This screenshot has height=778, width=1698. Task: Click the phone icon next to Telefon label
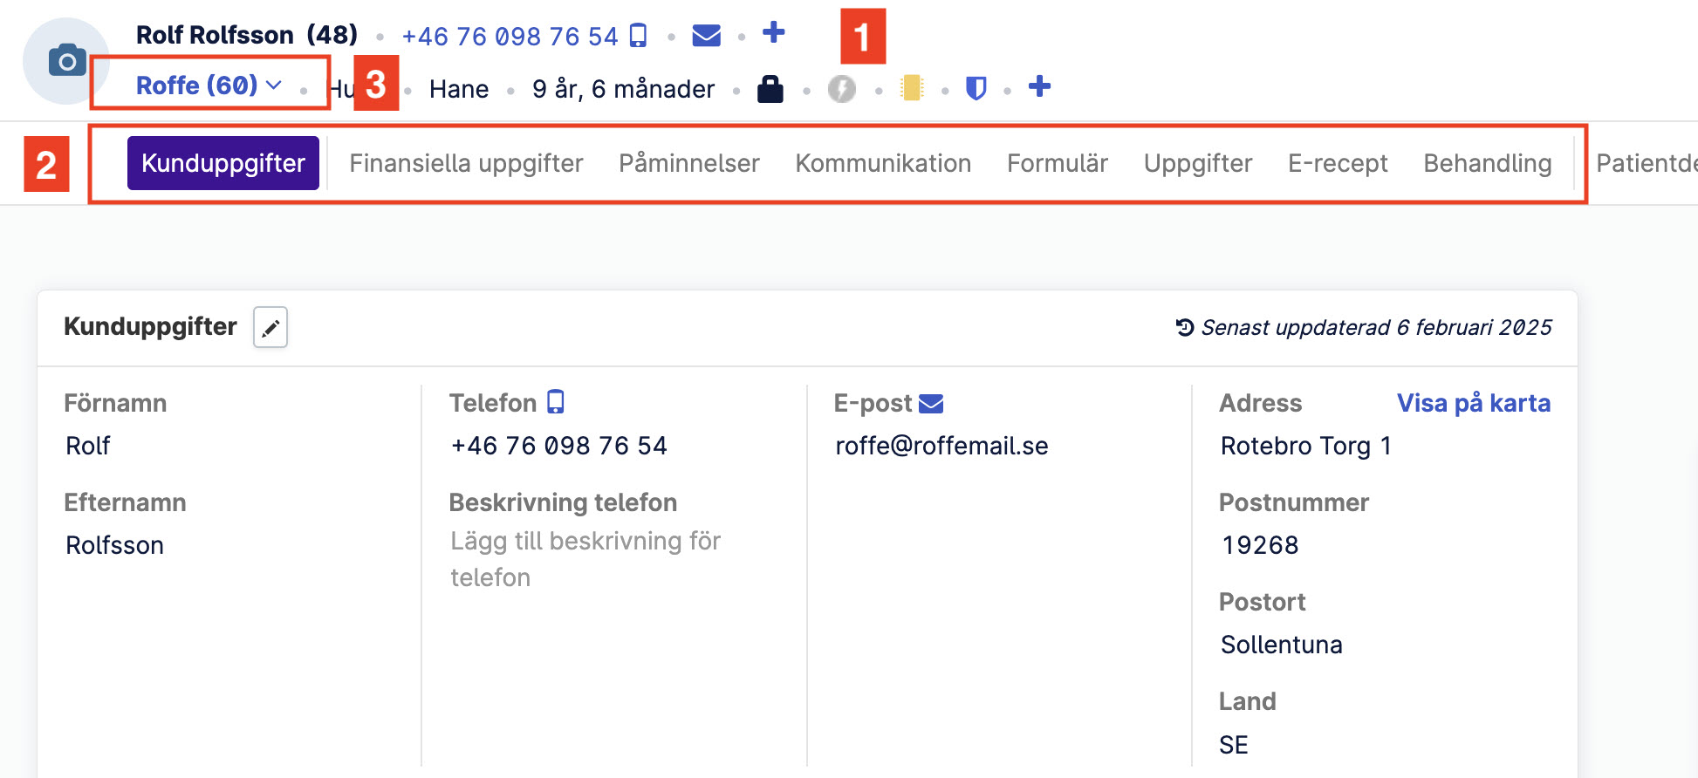point(555,402)
